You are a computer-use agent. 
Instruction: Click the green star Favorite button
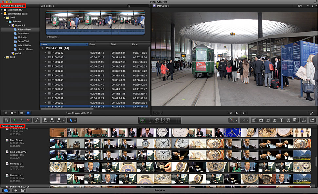(x=15, y=120)
